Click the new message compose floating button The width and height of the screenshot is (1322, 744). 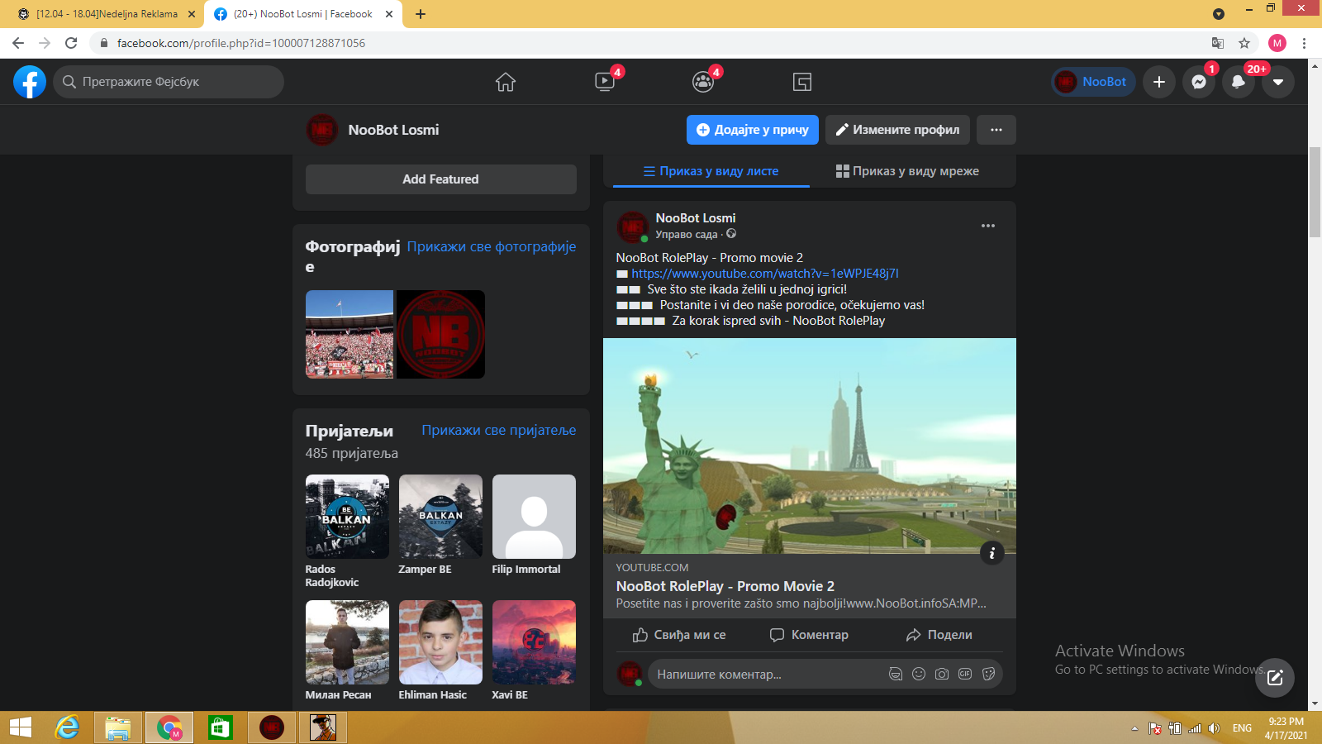(1275, 678)
